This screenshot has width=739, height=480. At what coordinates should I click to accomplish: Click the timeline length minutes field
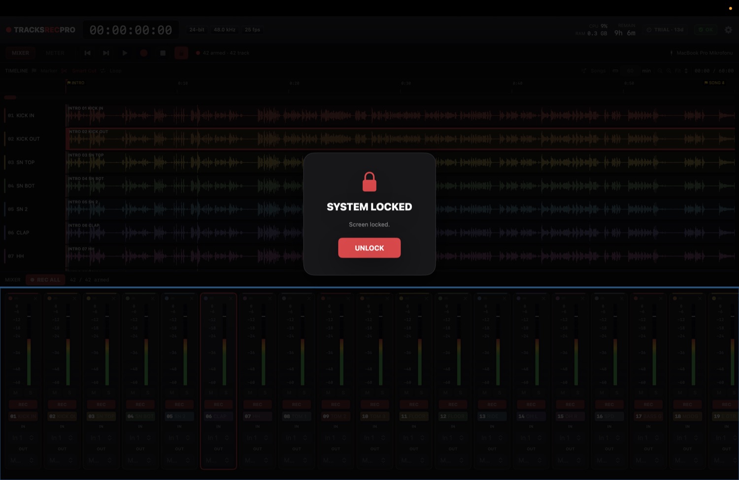pyautogui.click(x=630, y=70)
